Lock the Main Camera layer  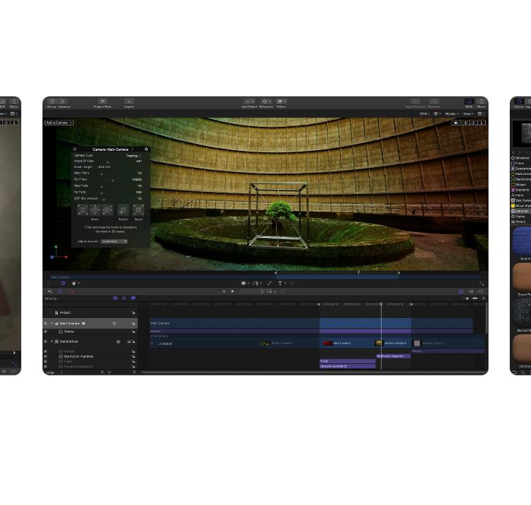tap(133, 324)
